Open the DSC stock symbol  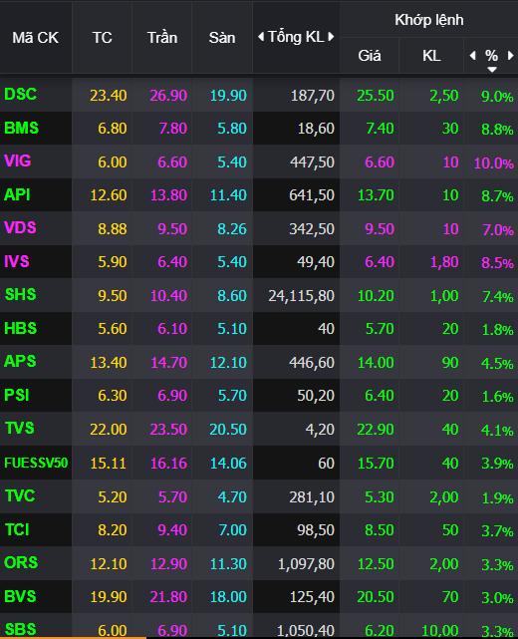[x=20, y=94]
